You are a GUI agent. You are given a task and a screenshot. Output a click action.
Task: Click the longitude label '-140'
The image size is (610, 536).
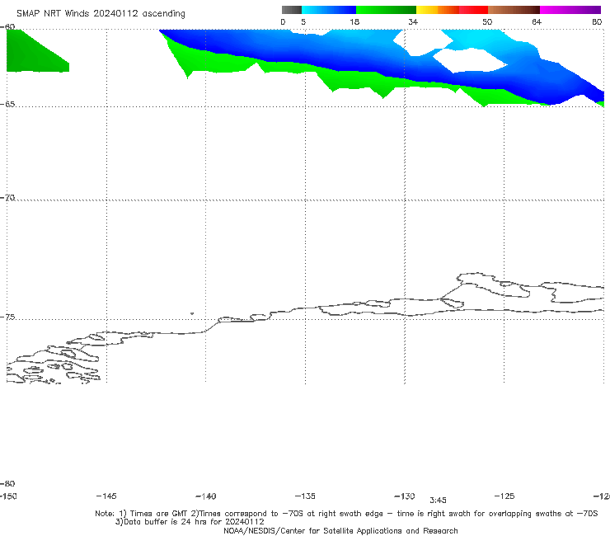pyautogui.click(x=206, y=496)
